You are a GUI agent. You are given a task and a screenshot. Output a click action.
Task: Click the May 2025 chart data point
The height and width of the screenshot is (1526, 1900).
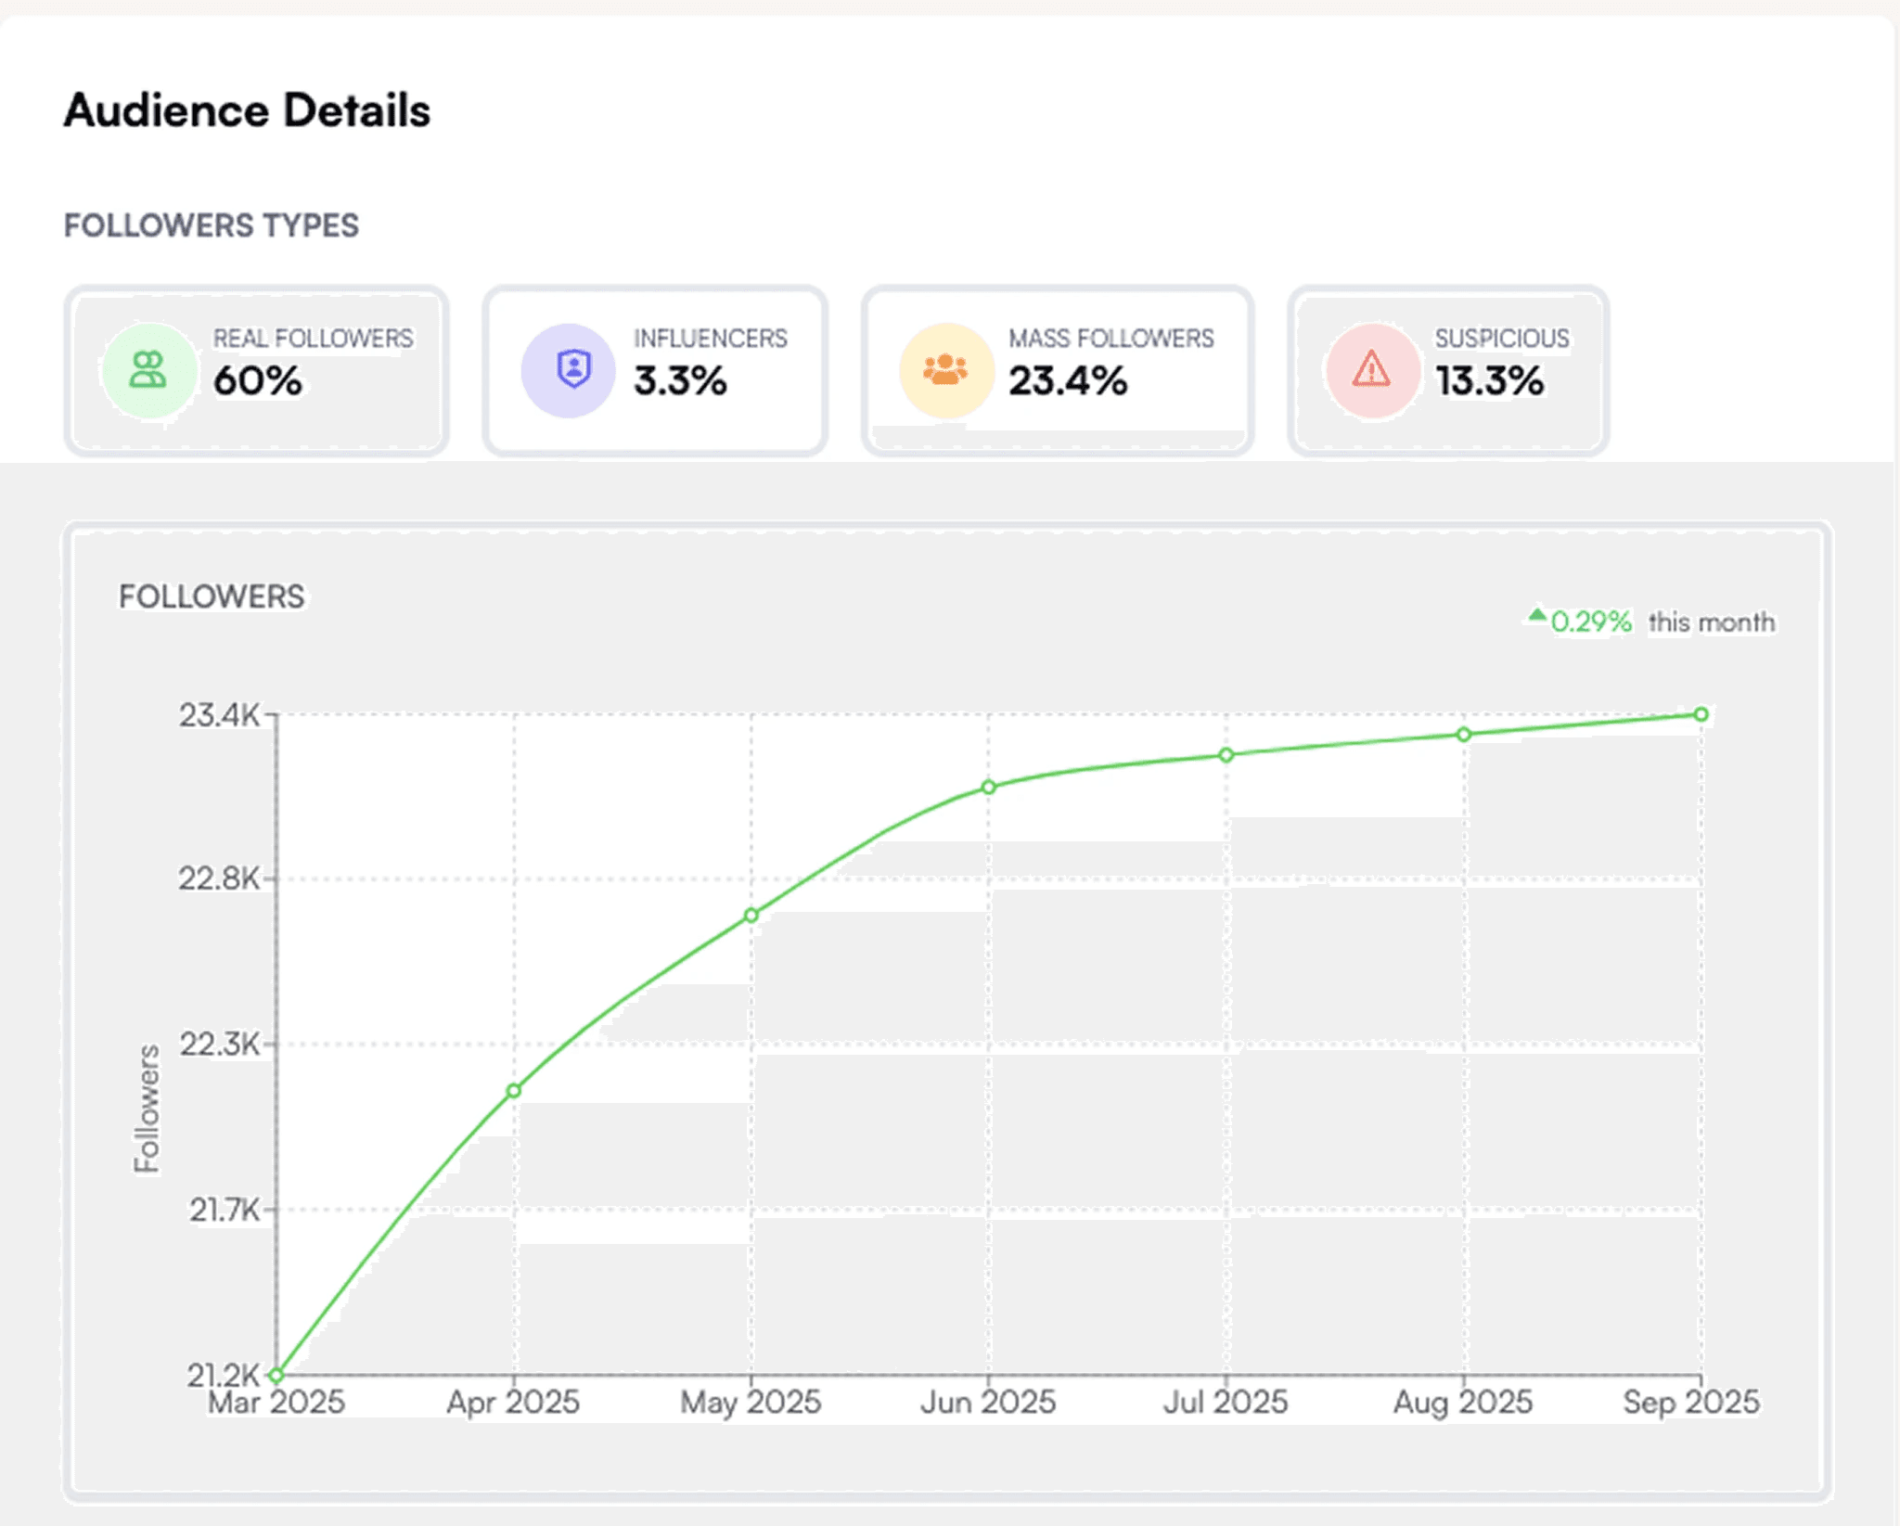tap(751, 916)
